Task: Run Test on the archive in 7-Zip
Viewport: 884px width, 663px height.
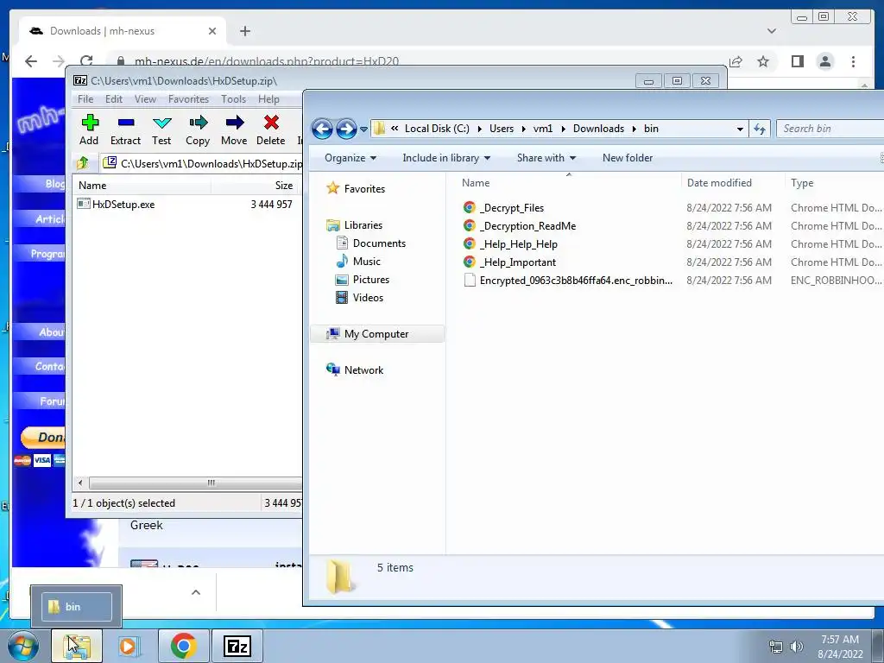Action: tap(161, 129)
